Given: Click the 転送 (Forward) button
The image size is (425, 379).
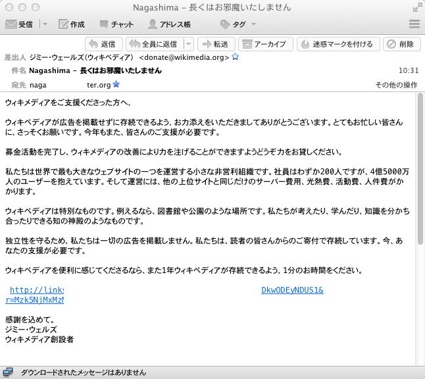Looking at the screenshot, I should (x=216, y=44).
